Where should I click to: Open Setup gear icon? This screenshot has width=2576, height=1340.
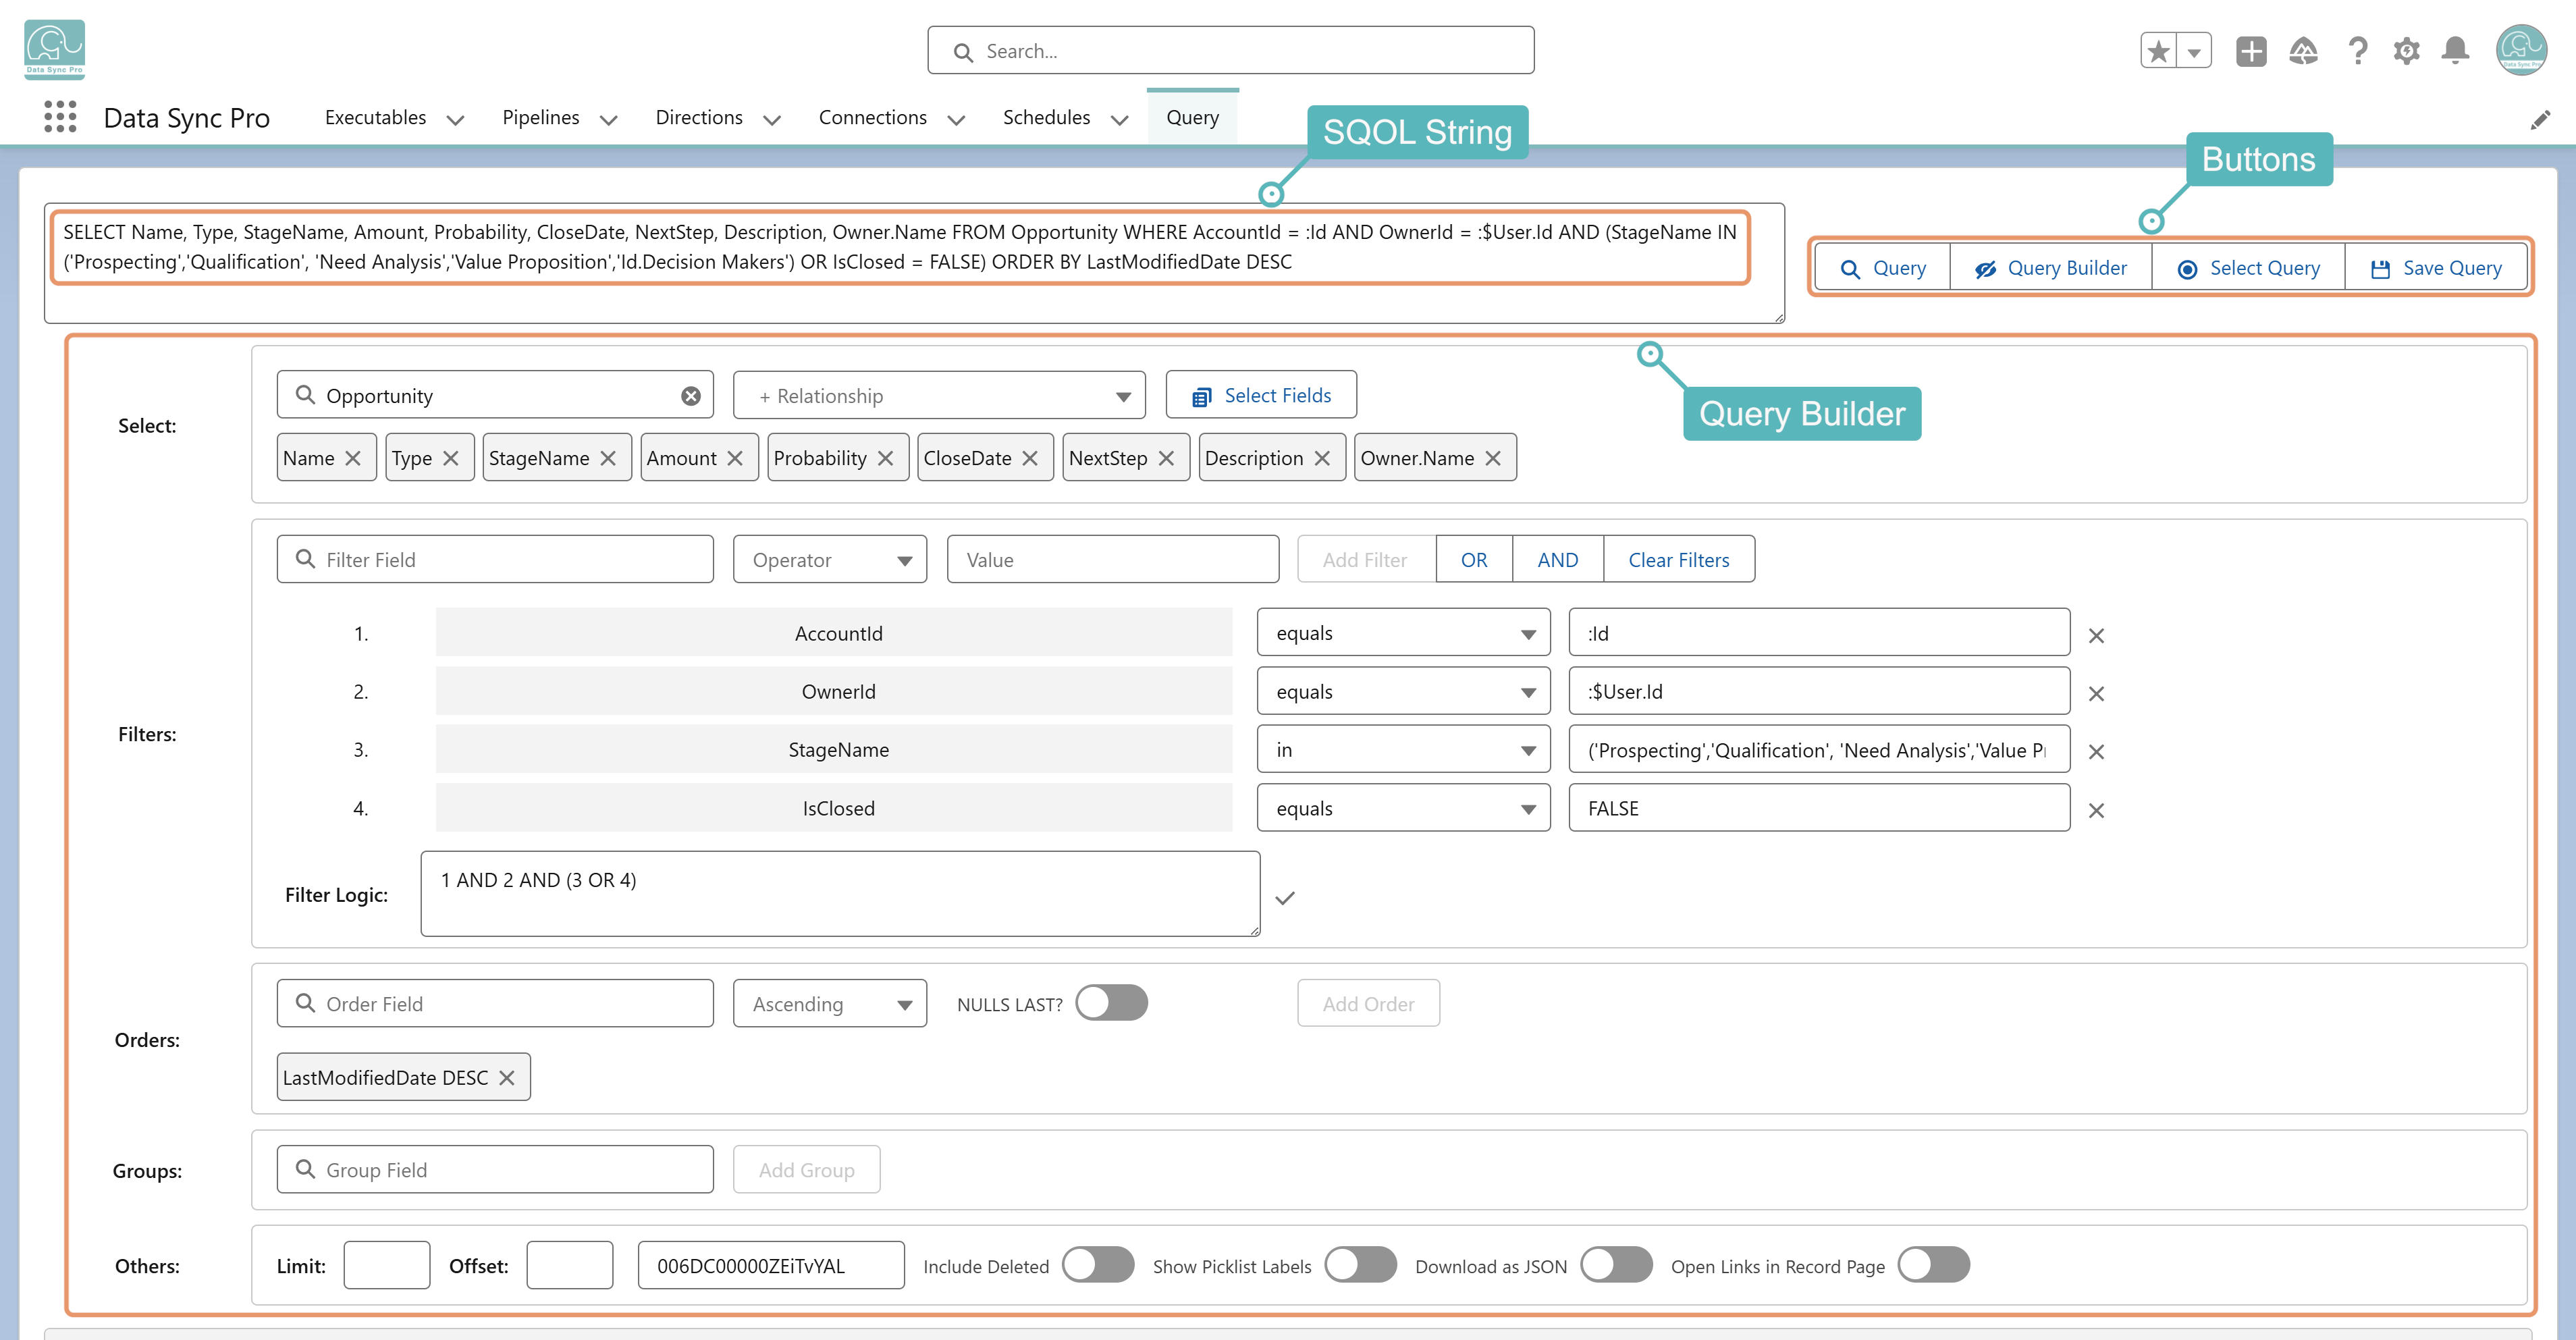[2406, 51]
